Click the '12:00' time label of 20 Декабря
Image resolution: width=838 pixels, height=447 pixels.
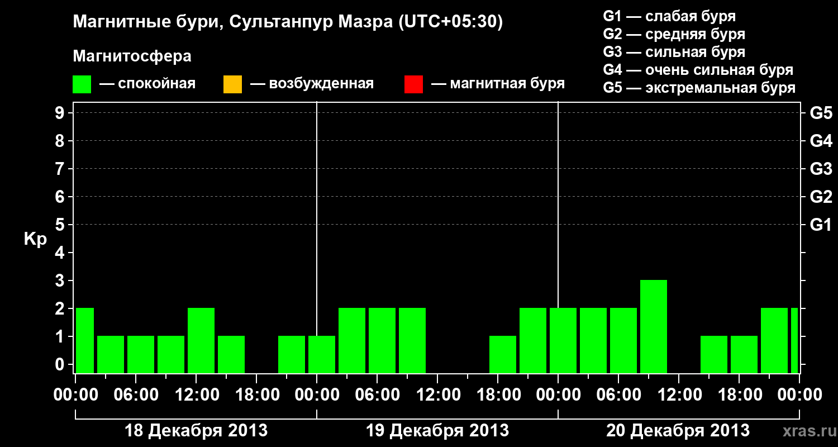[x=679, y=394]
